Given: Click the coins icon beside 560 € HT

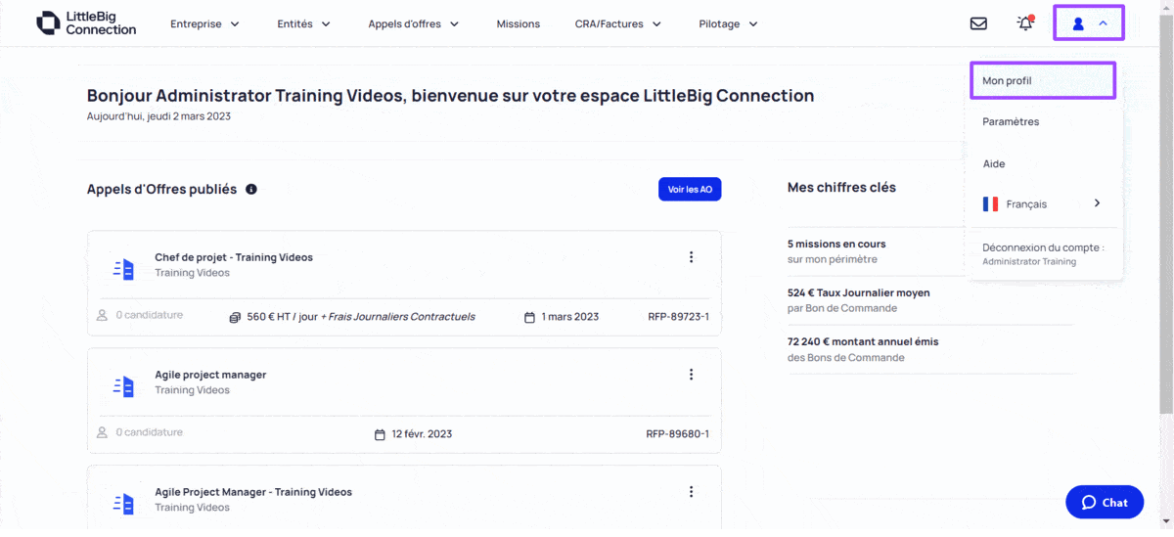Looking at the screenshot, I should point(235,317).
